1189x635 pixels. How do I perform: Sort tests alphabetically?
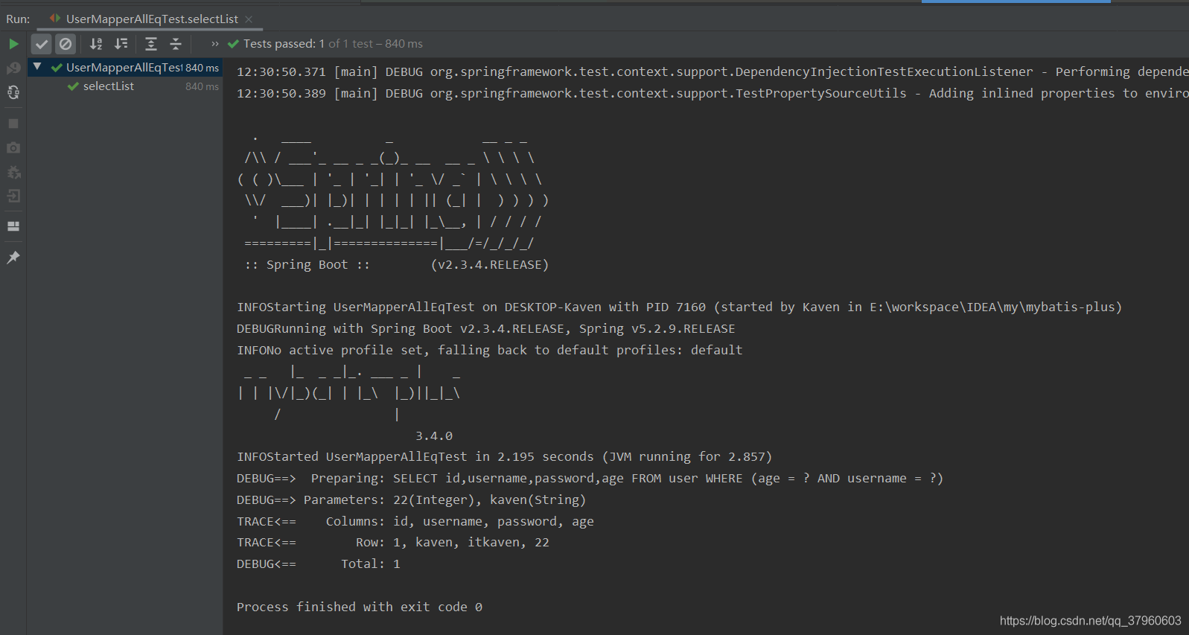click(96, 44)
